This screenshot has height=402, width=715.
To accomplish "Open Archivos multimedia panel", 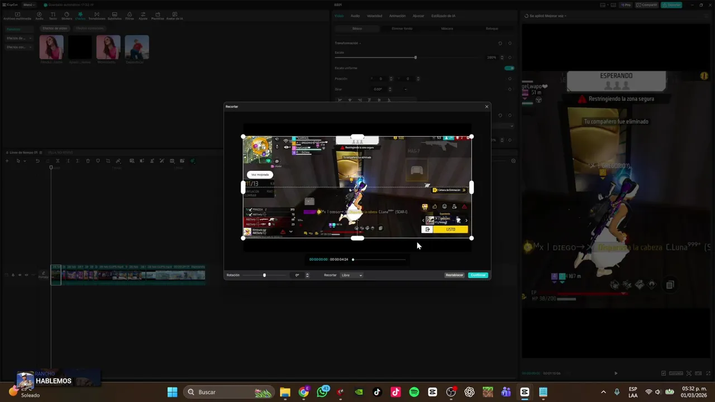I will (x=17, y=16).
